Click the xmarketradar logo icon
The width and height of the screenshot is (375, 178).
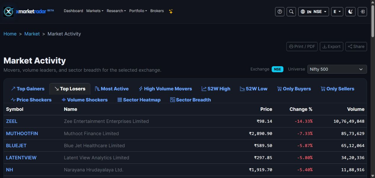pyautogui.click(x=9, y=12)
